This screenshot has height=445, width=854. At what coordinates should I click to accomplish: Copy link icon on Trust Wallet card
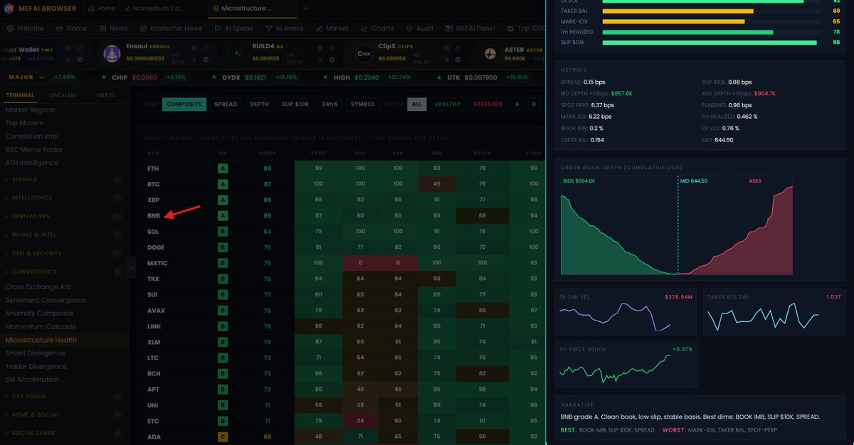click(80, 48)
